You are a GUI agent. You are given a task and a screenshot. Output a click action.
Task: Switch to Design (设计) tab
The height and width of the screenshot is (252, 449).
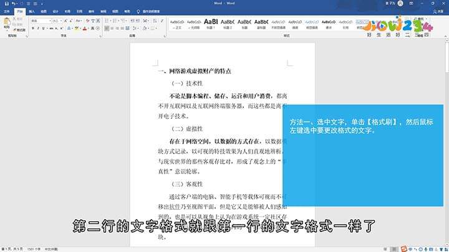[56, 11]
